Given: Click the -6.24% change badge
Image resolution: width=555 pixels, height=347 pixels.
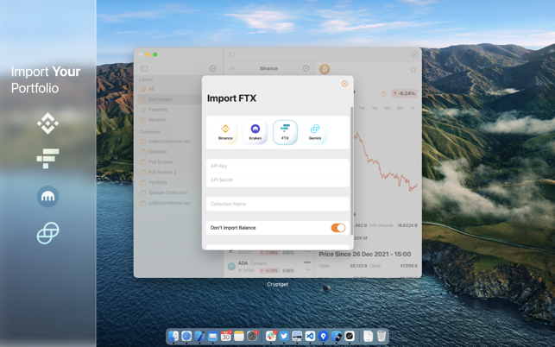Looking at the screenshot, I should pyautogui.click(x=404, y=93).
